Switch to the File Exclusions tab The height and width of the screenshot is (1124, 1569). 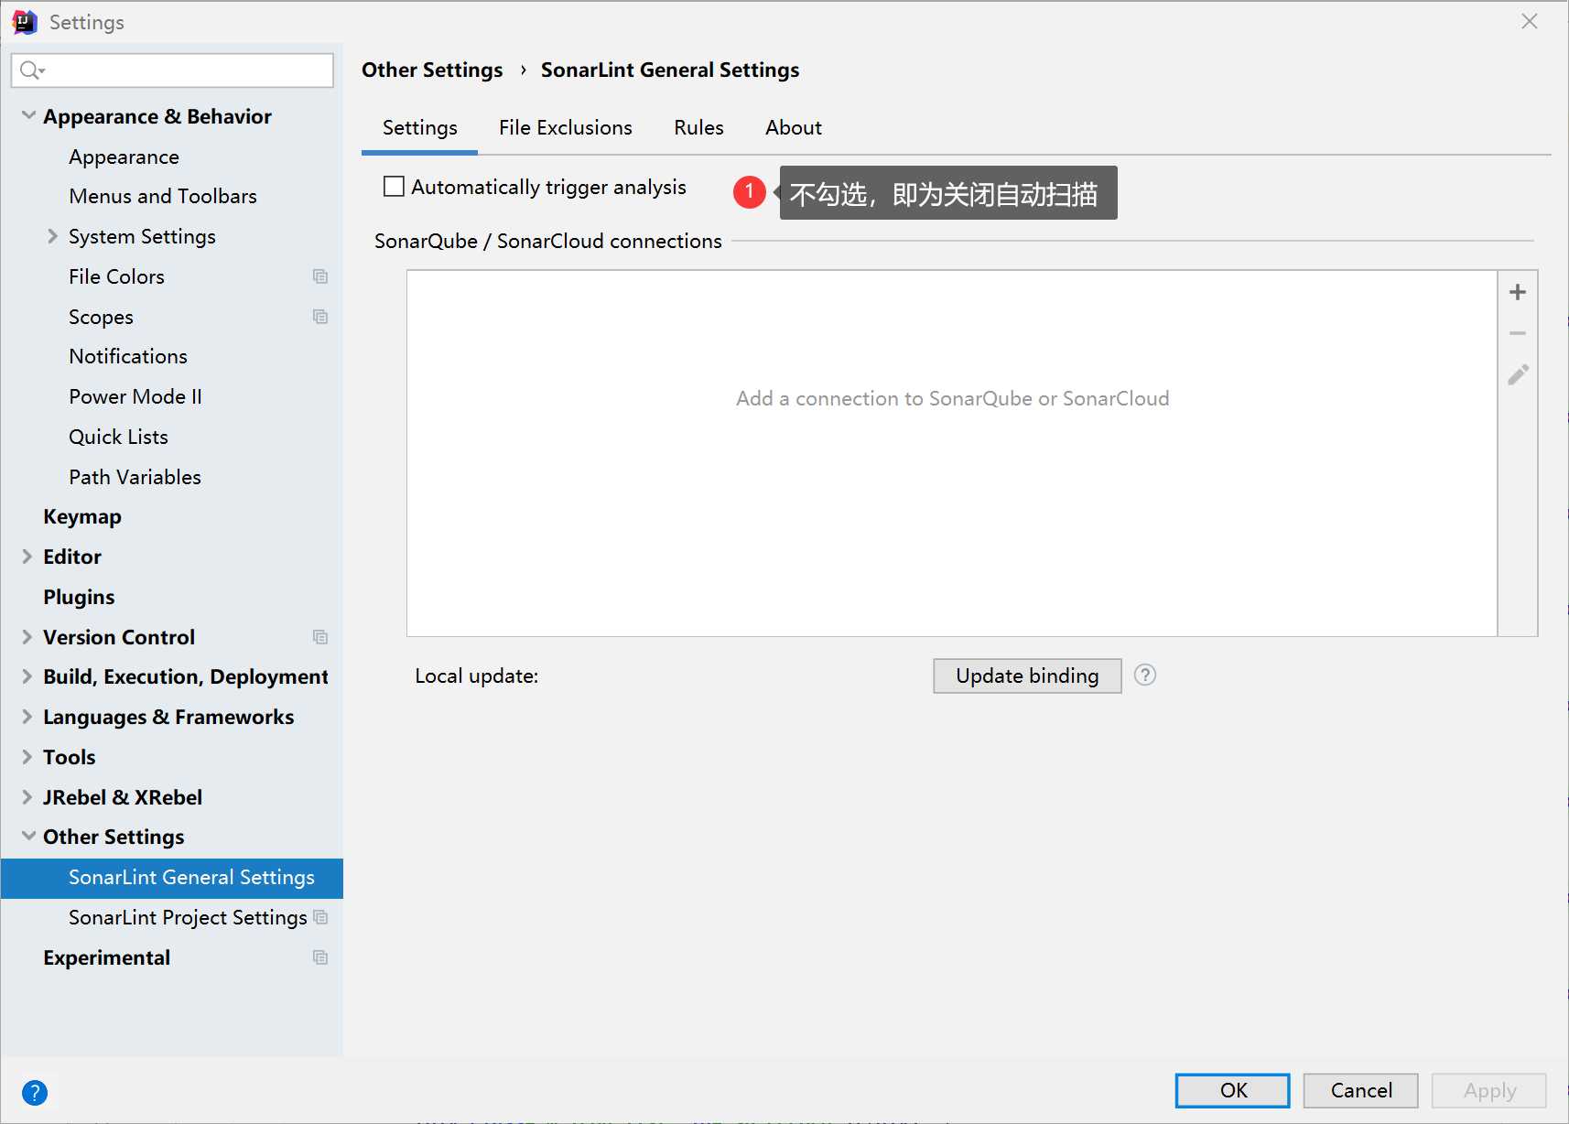[565, 128]
